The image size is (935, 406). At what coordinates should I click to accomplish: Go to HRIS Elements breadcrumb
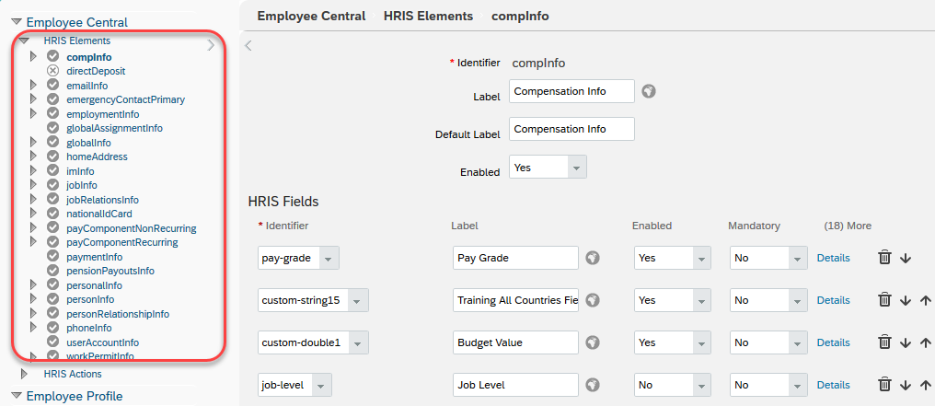(x=428, y=16)
